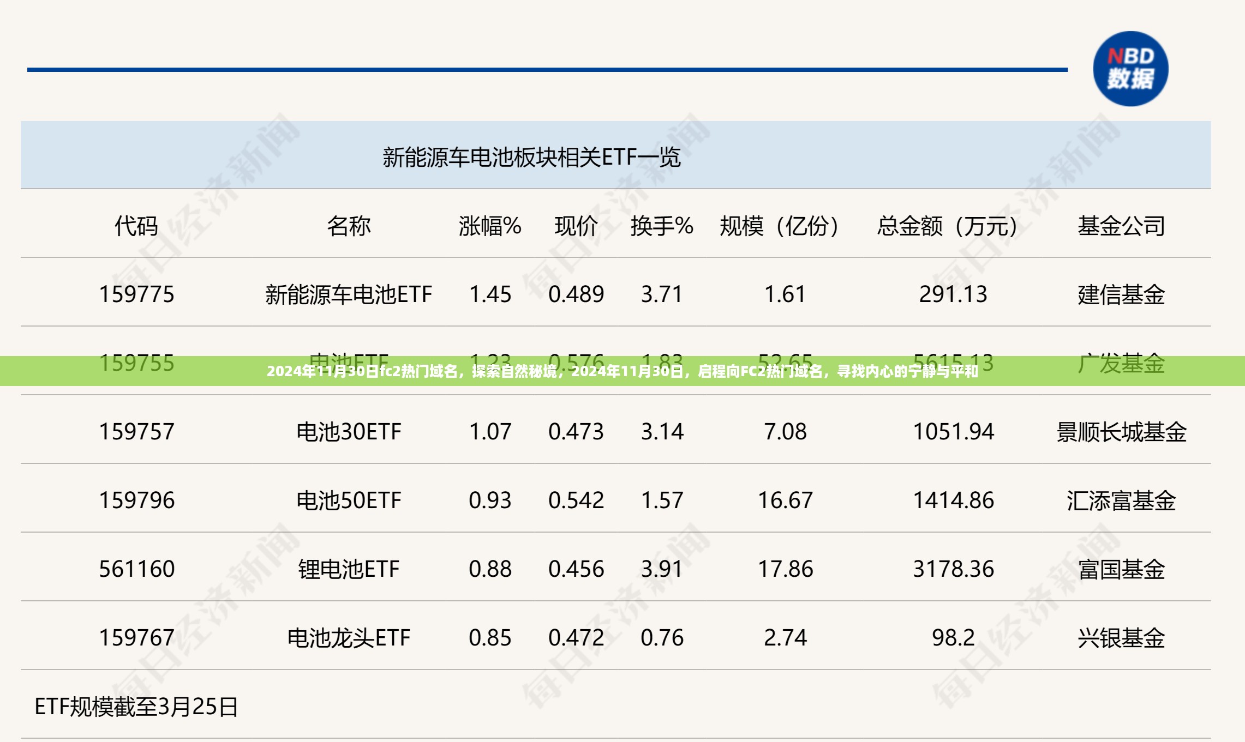Click the 现价 column header
This screenshot has height=742, width=1245.
coord(576,226)
